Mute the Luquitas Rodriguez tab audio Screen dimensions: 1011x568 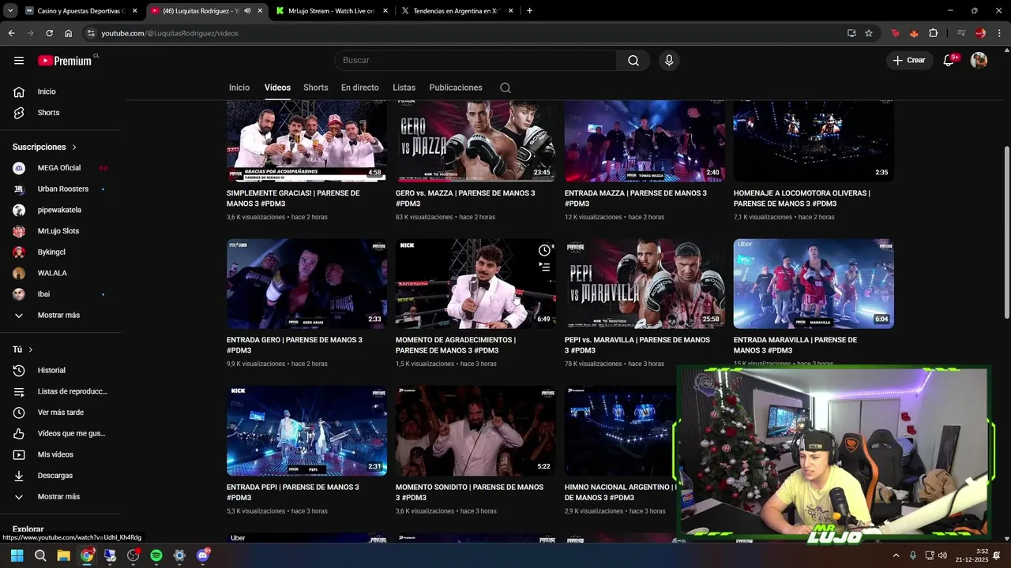pos(247,11)
